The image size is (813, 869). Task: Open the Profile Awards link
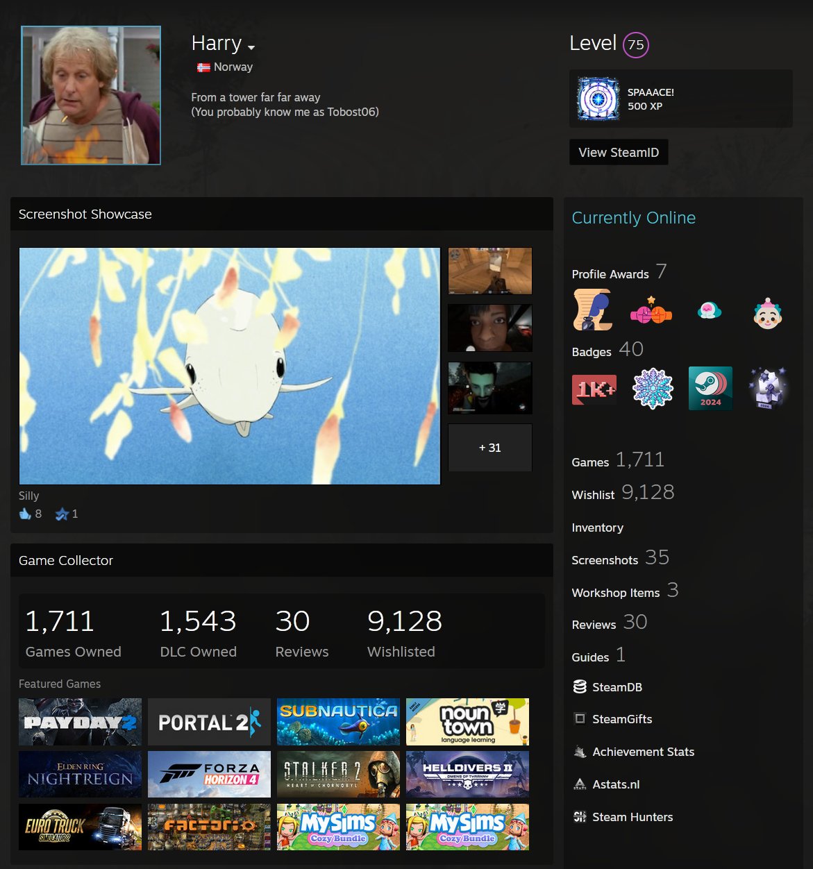point(619,272)
